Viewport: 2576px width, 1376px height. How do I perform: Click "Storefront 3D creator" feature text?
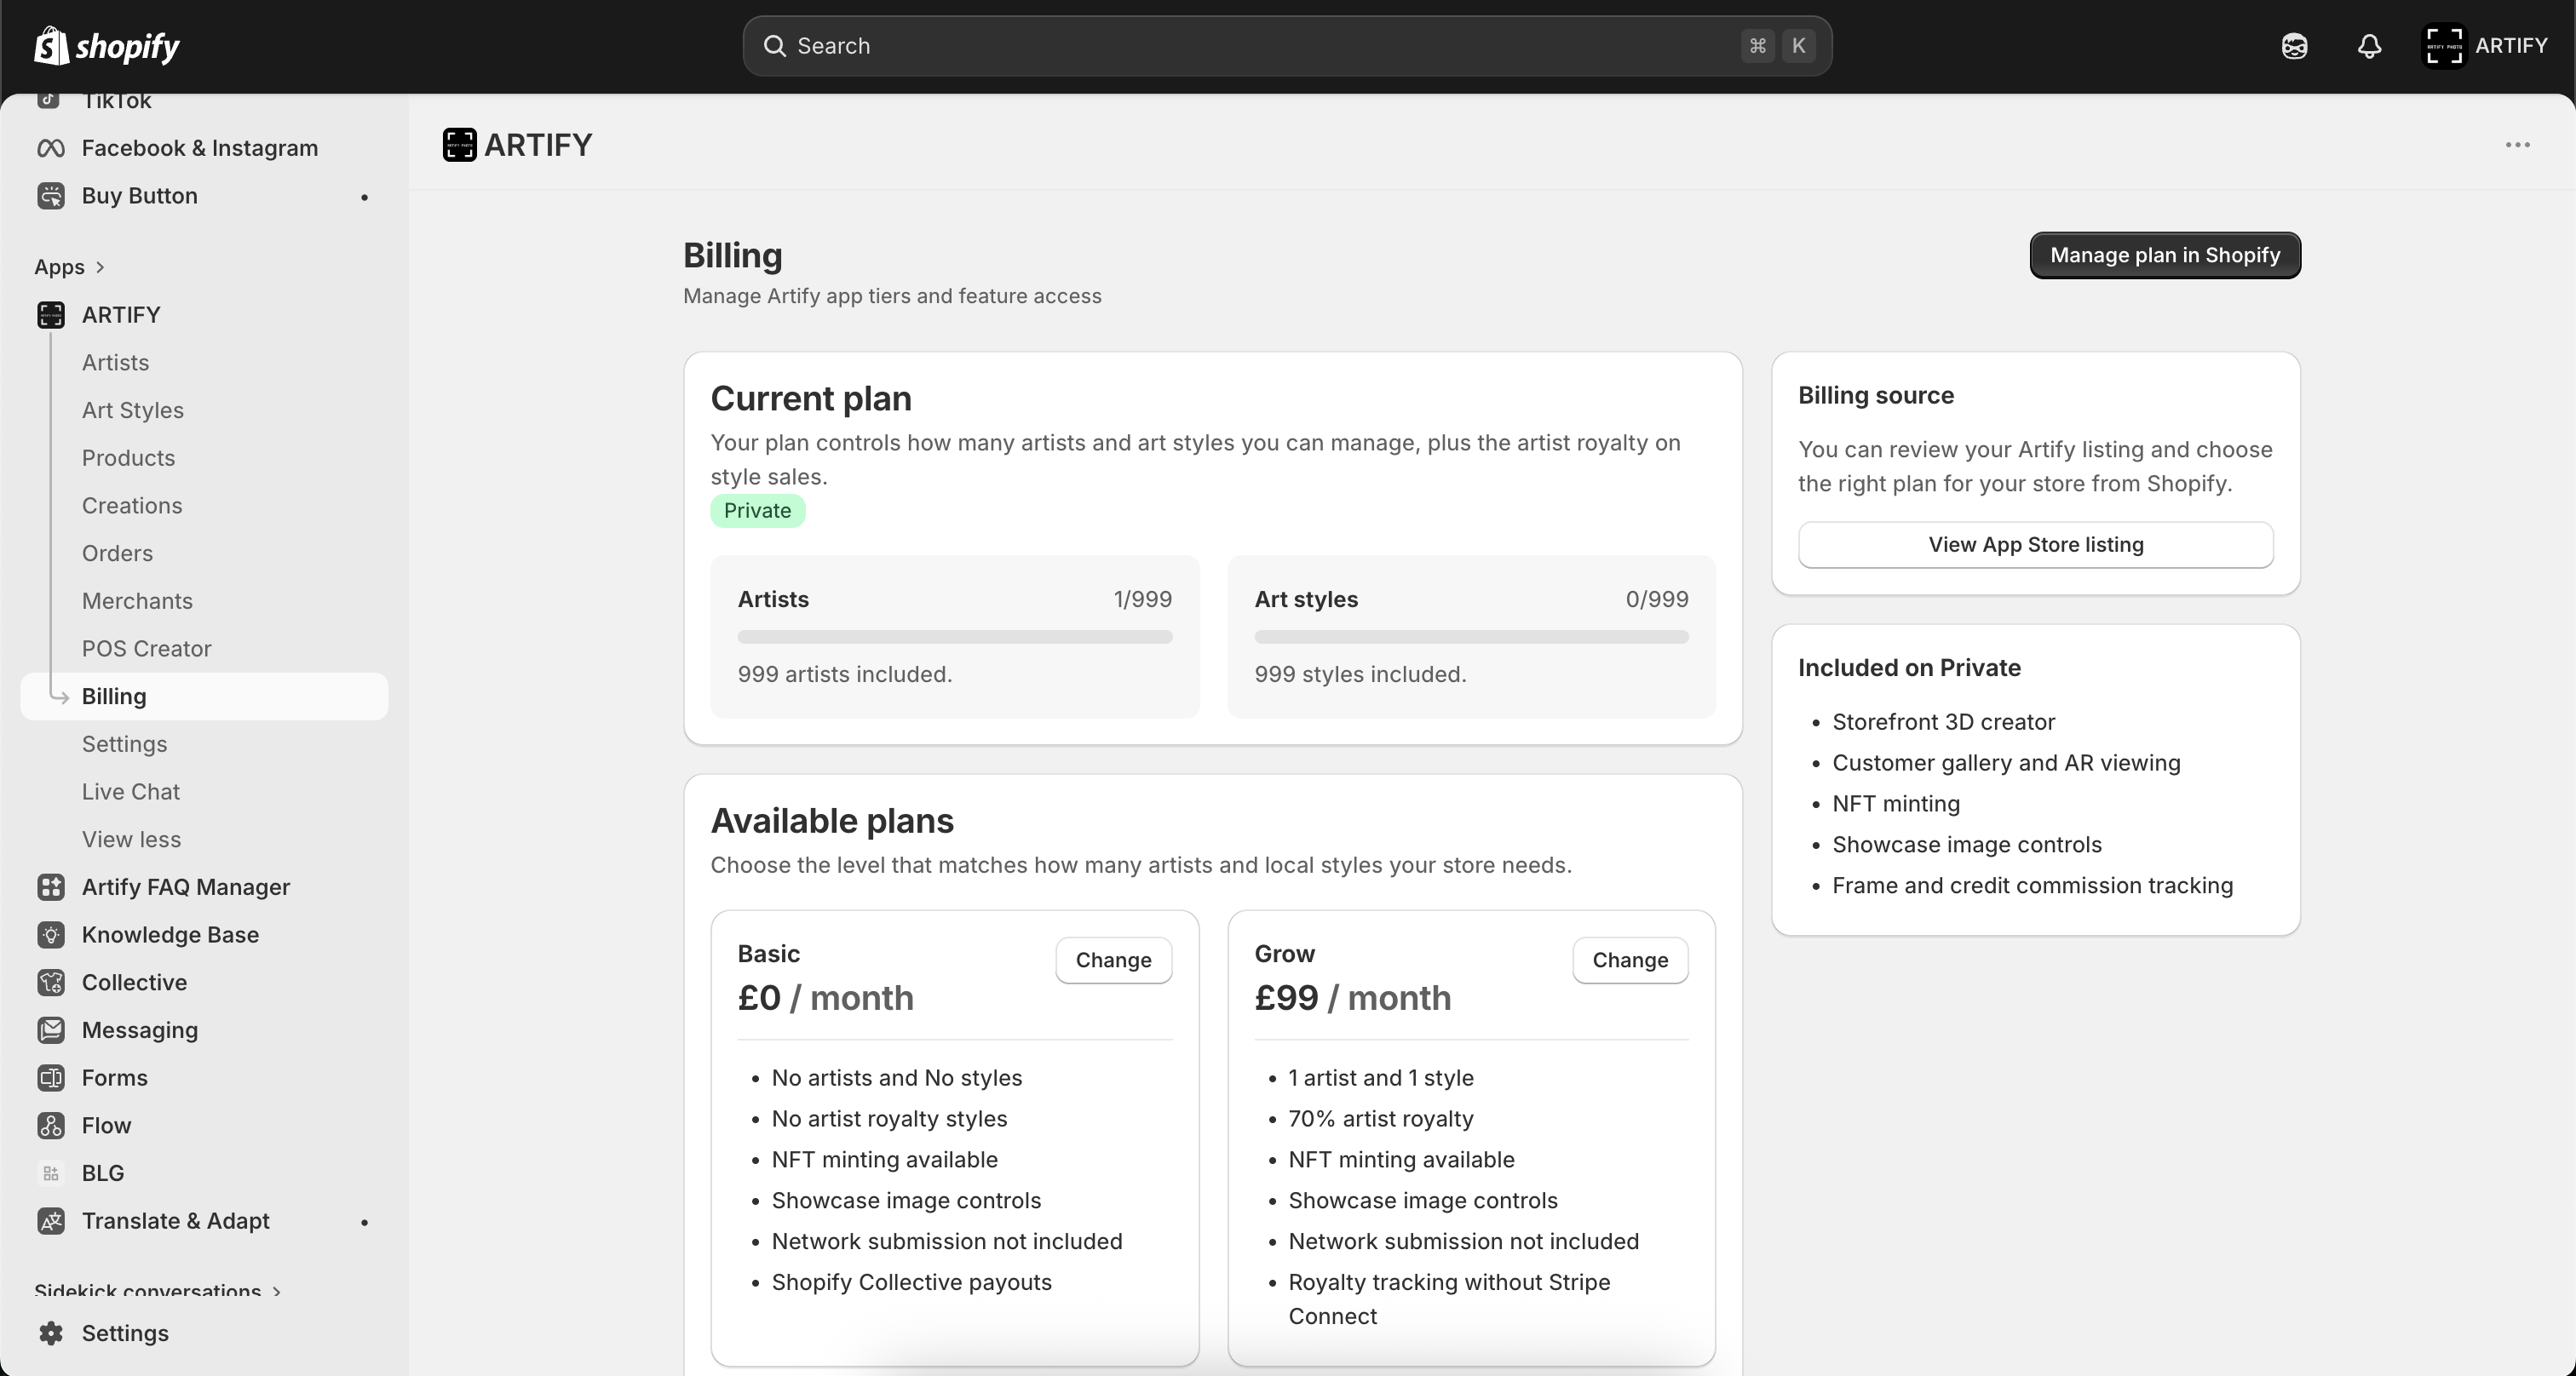pyautogui.click(x=1943, y=722)
